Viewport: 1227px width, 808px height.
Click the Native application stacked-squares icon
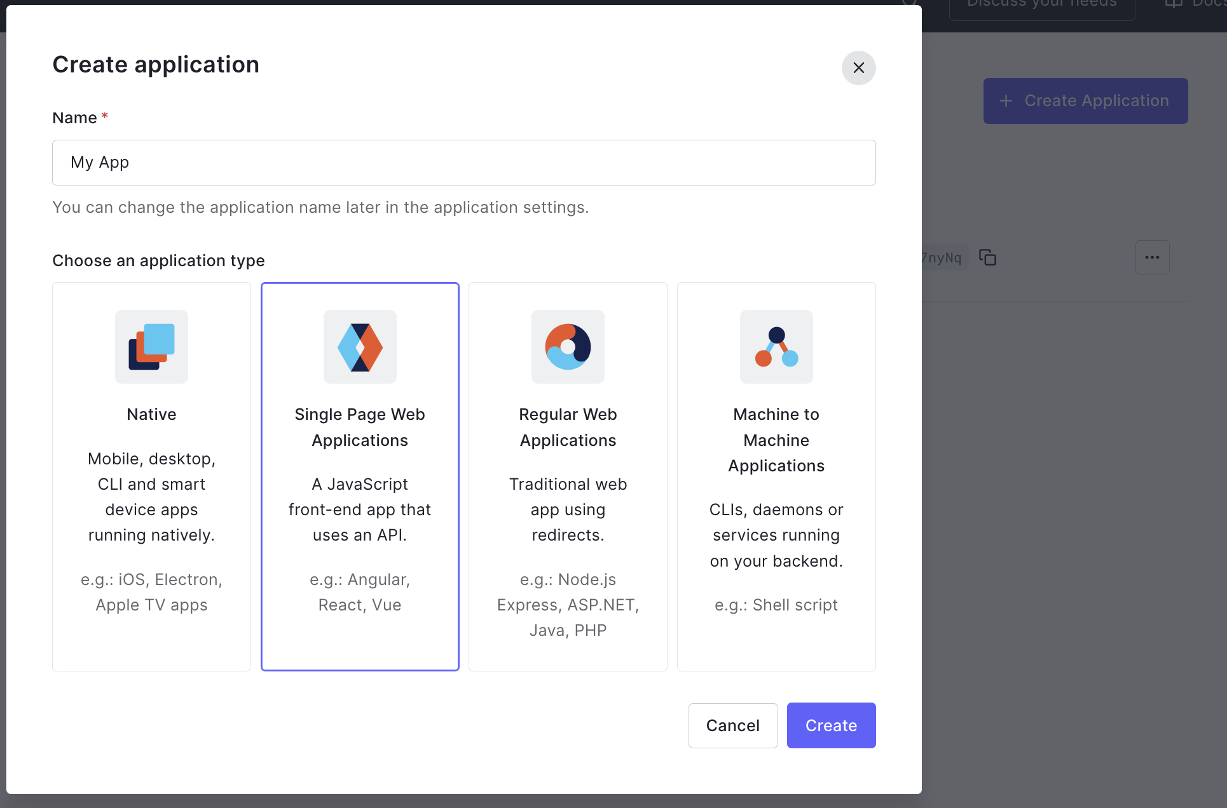click(x=151, y=347)
